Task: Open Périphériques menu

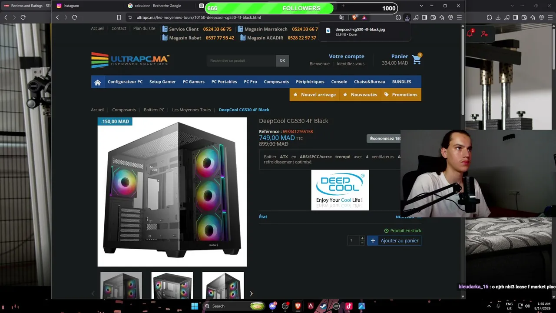Action: (x=310, y=82)
